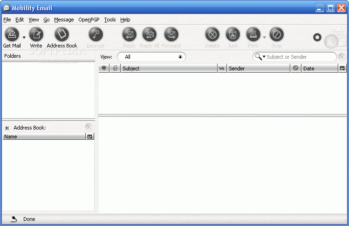Viewport: 349px width, 226px height.
Task: Close the Address Book side panel
Action: coord(89,127)
